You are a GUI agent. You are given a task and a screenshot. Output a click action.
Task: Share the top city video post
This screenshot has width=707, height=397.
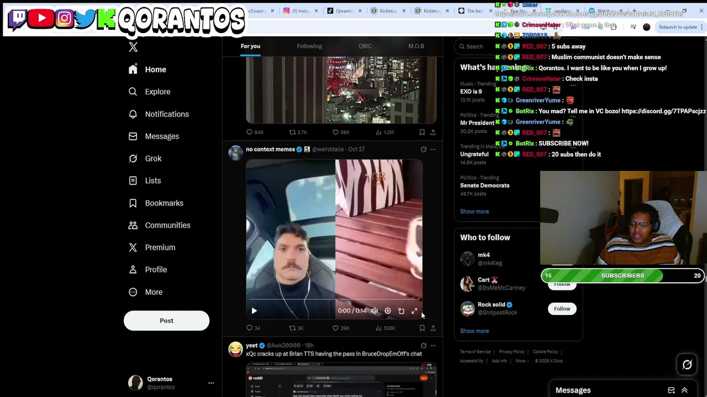[x=433, y=132]
